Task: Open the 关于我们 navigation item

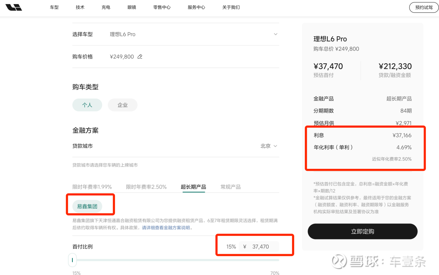Action: (231, 7)
